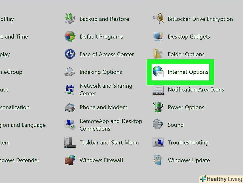
Task: Open the Sound link
Action: [176, 125]
